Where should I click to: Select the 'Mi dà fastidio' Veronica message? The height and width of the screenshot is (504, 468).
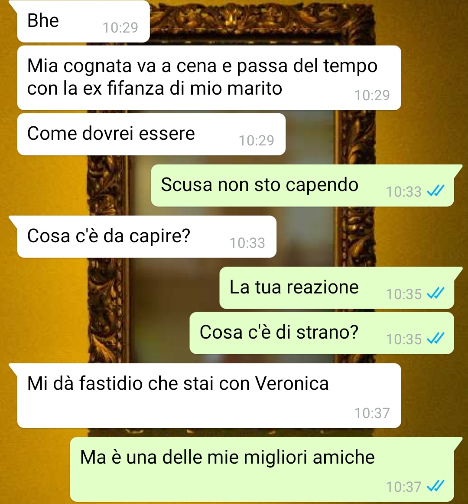coord(209,395)
